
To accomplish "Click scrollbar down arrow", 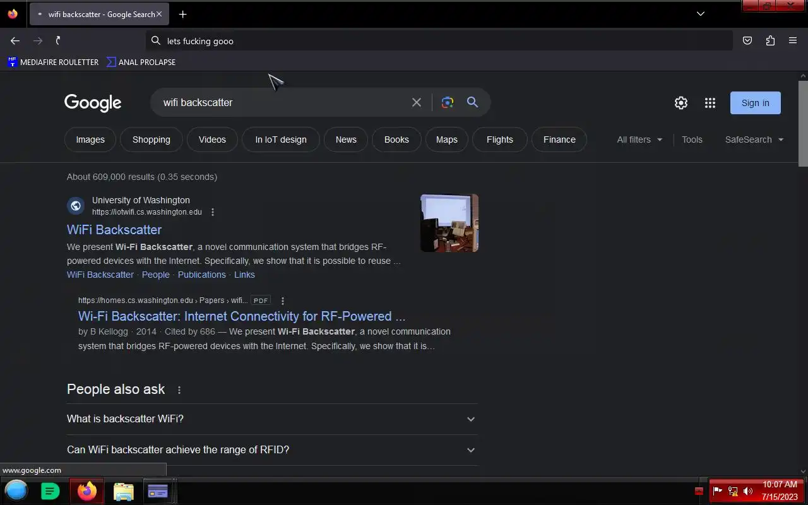I will pos(803,471).
